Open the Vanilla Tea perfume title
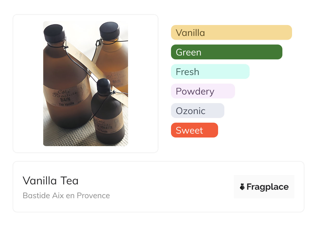The height and width of the screenshot is (225, 317). [x=50, y=181]
